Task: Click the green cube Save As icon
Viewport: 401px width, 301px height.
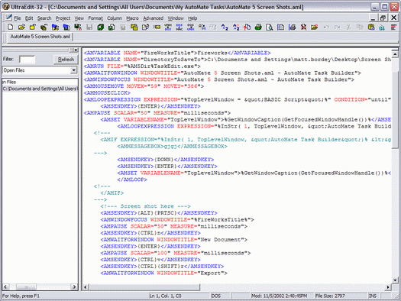Action: 101,27
